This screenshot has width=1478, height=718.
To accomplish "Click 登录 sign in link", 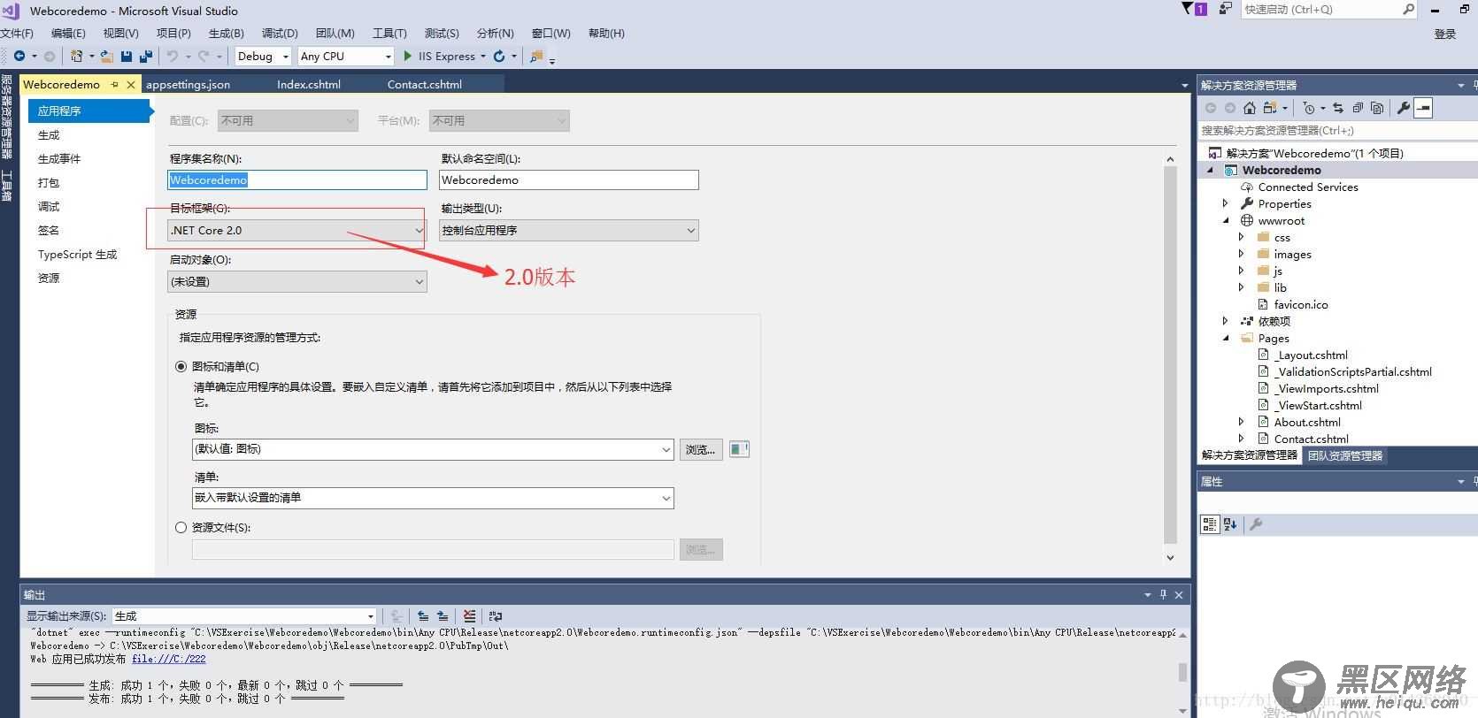I will coord(1445,34).
